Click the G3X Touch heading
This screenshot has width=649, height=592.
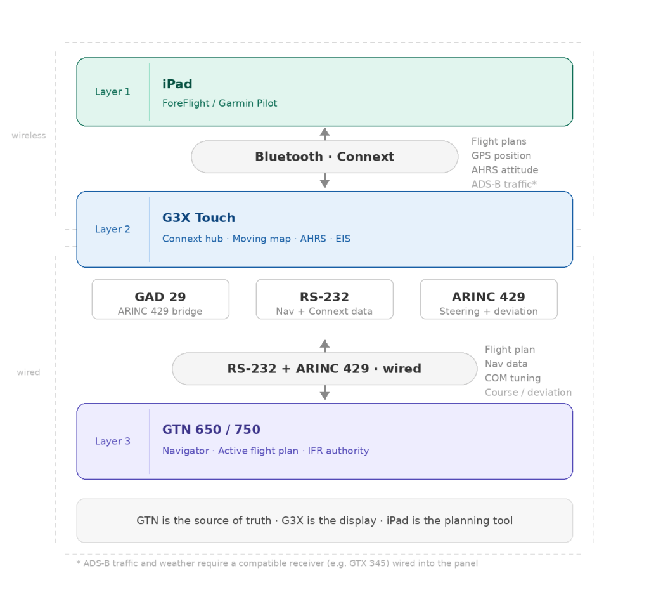[198, 218]
